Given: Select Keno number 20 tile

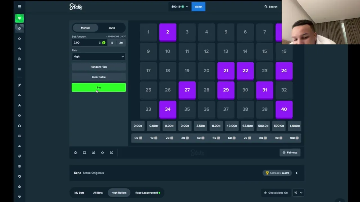Looking at the screenshot, I should click(206, 71).
